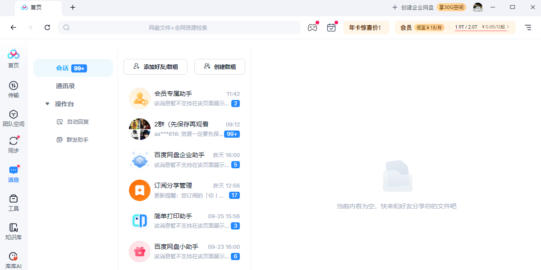541x270 pixels.
Task: Click the 百度网盘小助手 pink avatar
Action: tap(140, 252)
